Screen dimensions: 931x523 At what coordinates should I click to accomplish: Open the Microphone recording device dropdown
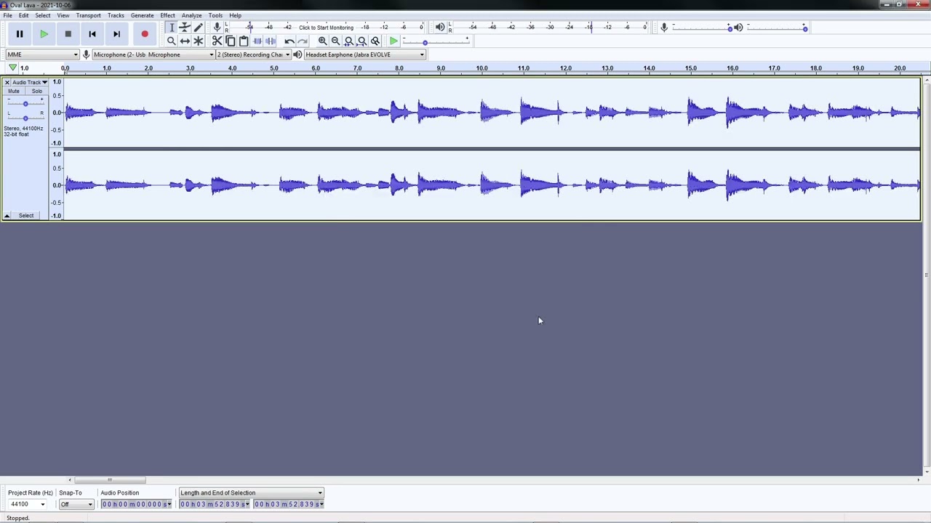click(153, 54)
